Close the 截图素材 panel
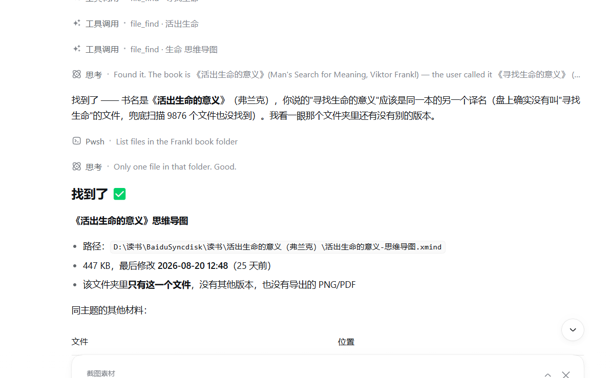The image size is (612, 378). 565,374
